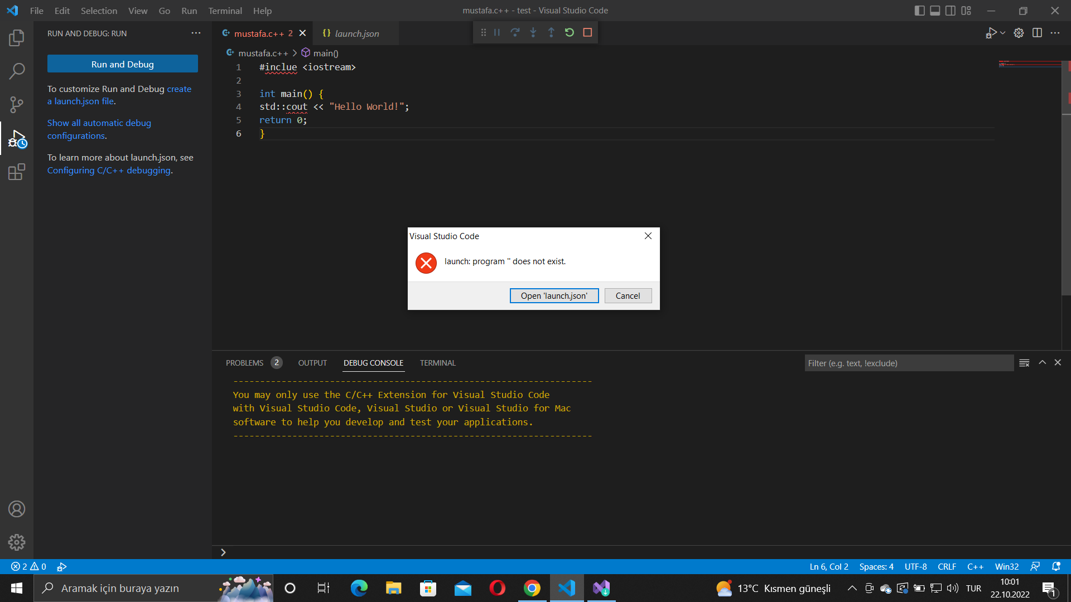Close the bottom panel
This screenshot has width=1071, height=602.
pos(1058,362)
